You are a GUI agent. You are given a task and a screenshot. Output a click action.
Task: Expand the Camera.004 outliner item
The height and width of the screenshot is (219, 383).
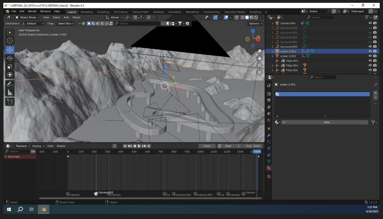point(272,23)
